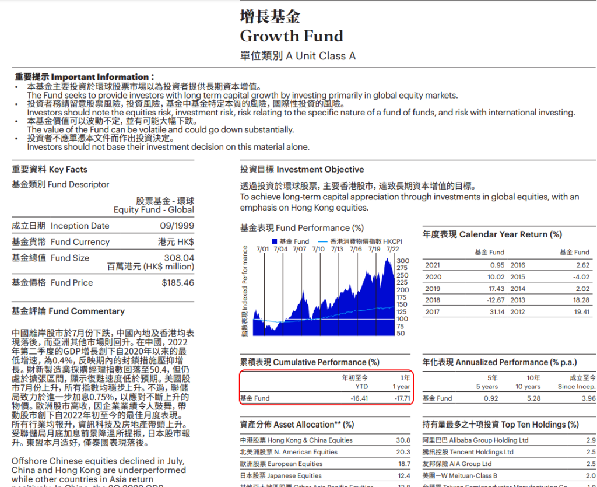Select the 2017 return value '31.14'
Screen dimensions: 597x487
click(x=497, y=312)
